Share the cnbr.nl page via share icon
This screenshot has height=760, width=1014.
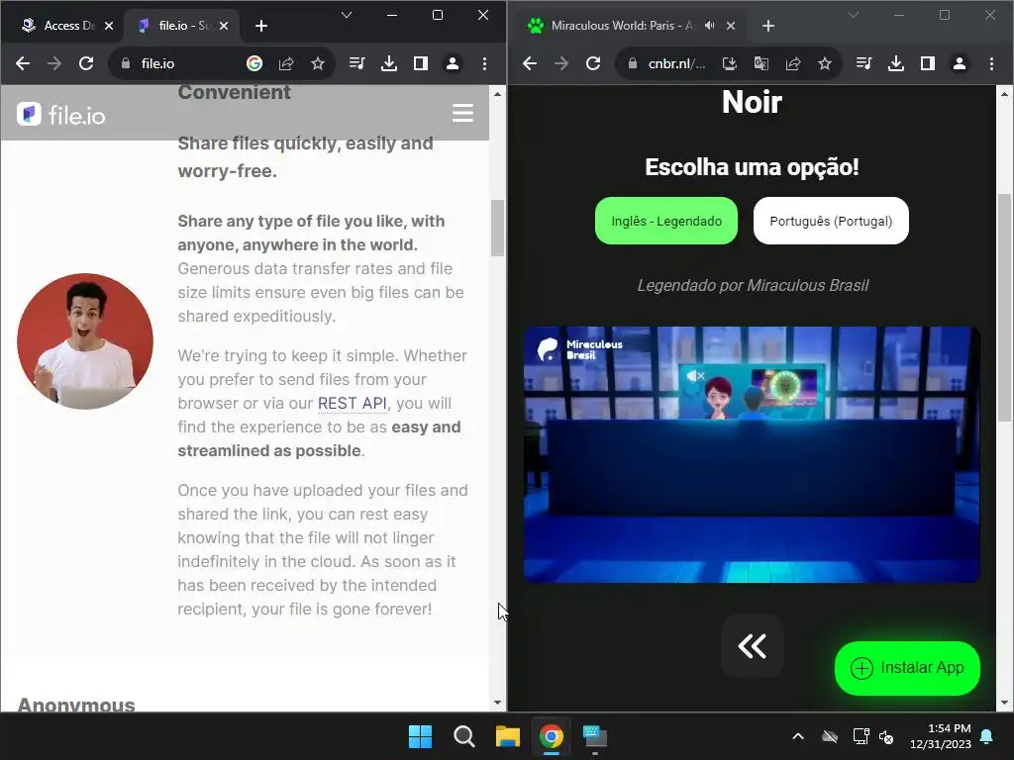tap(793, 63)
